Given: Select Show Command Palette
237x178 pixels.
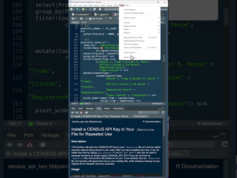Looking at the screenshot, I should click(140, 47).
